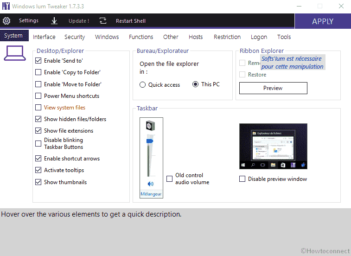Open the Logon tab
This screenshot has height=256, width=351.
coord(259,37)
